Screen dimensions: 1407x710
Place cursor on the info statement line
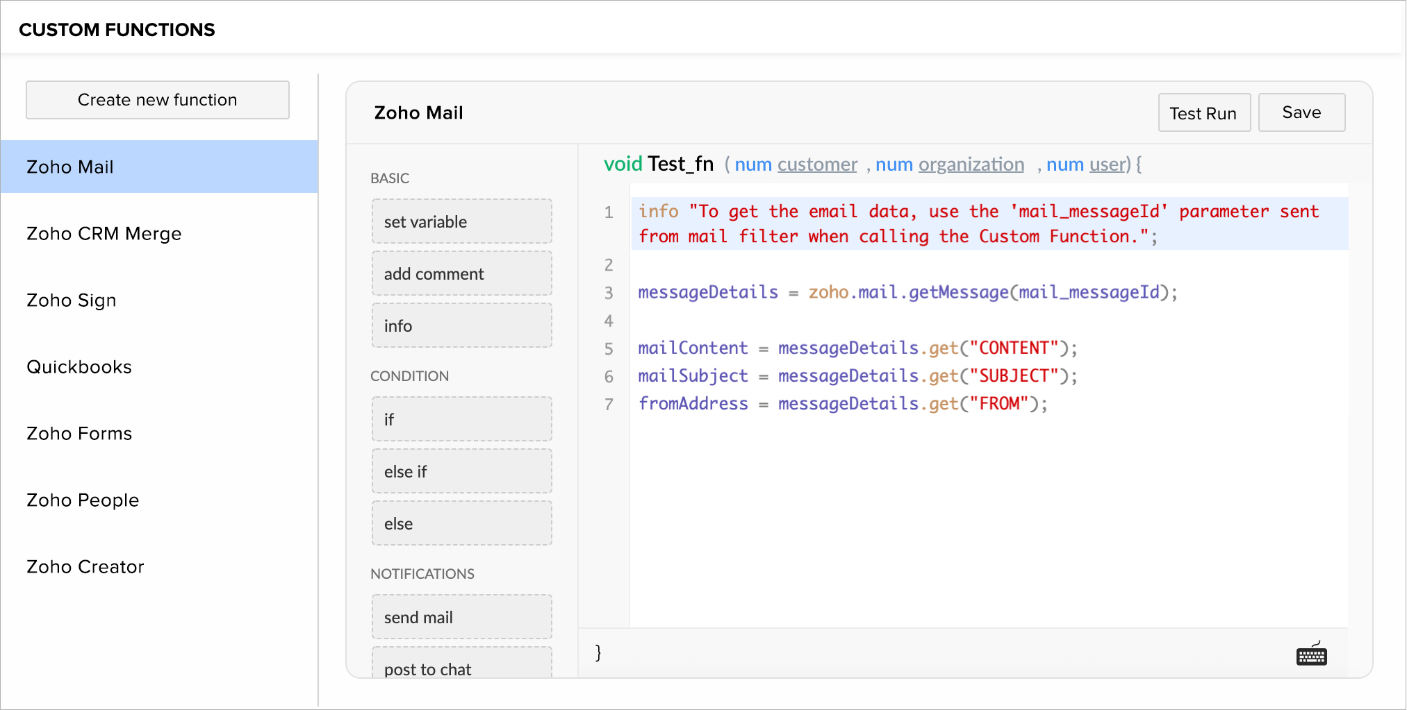pos(989,223)
